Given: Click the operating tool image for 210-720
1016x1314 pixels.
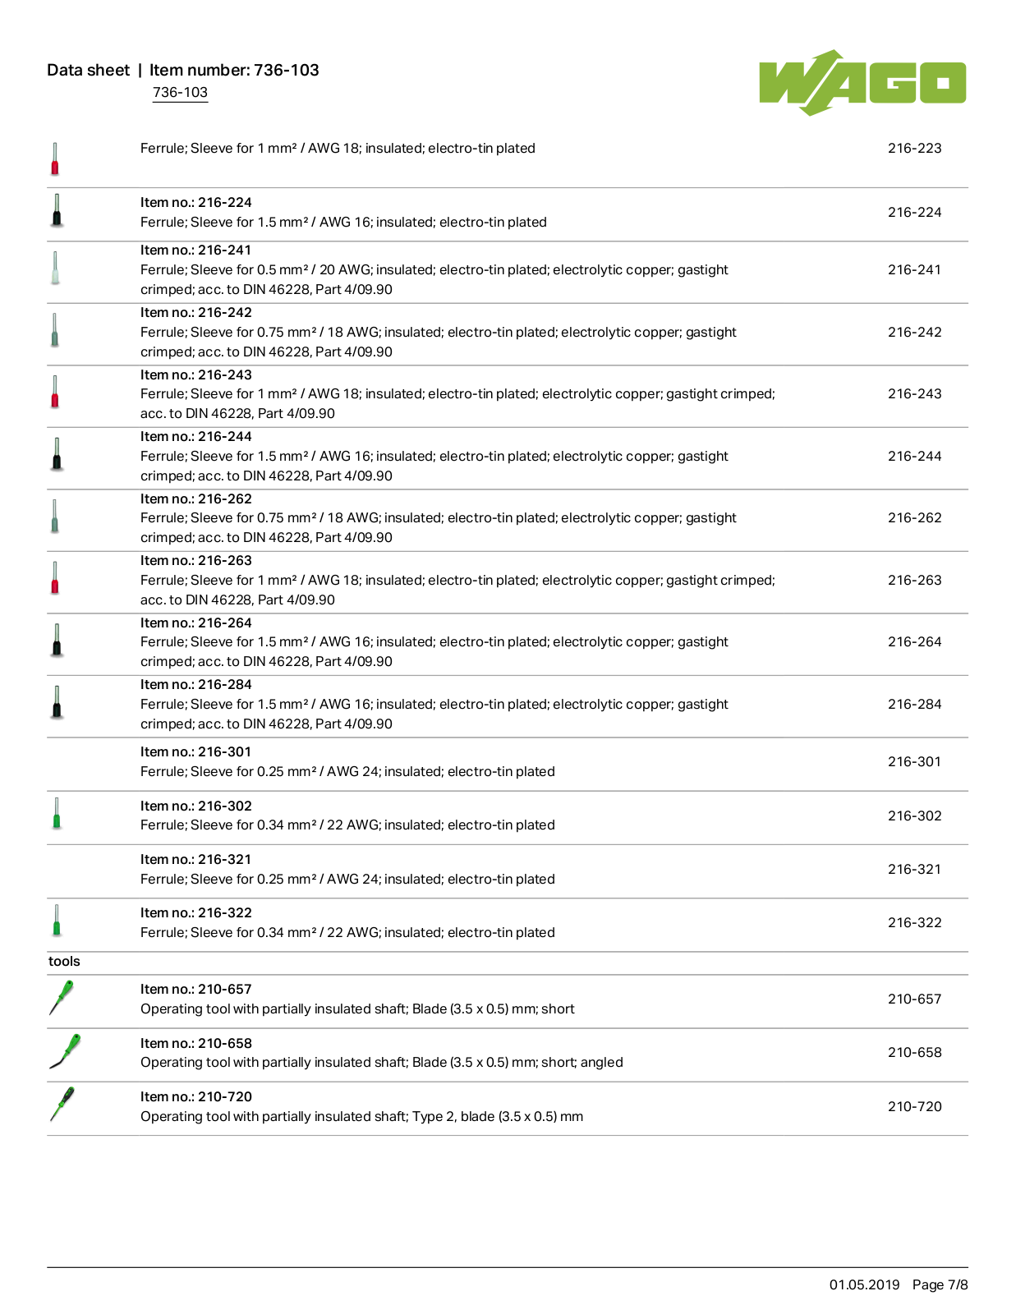Looking at the screenshot, I should [x=62, y=1105].
